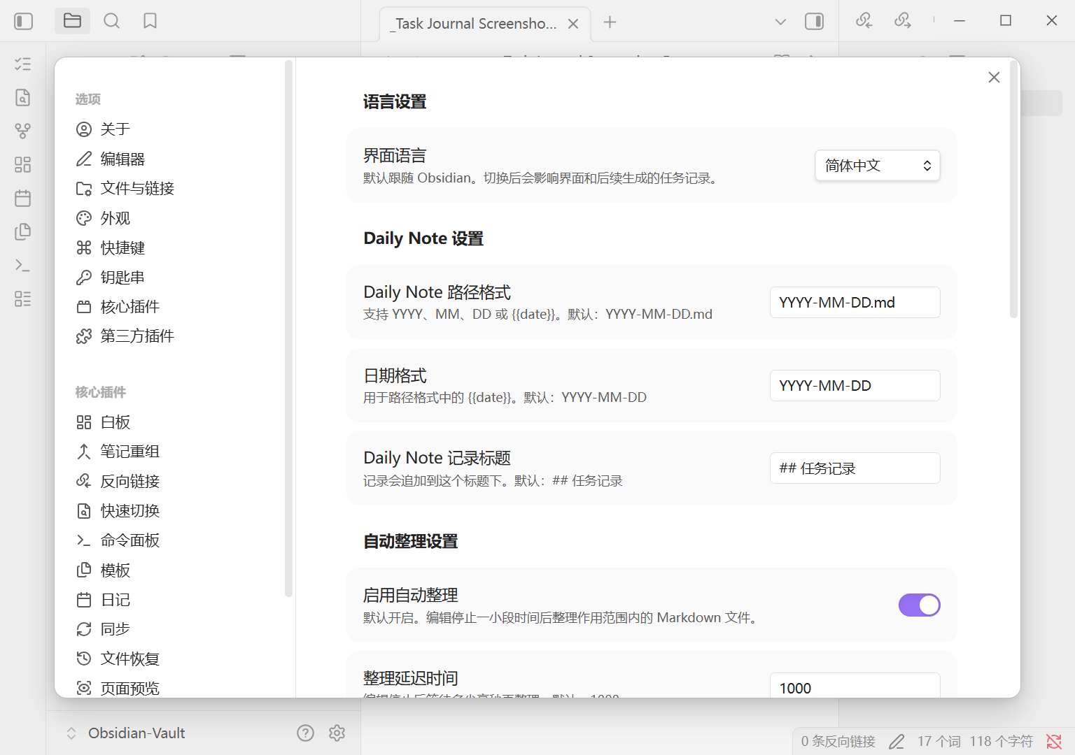1075x755 pixels.
Task: Click the 118 个字符 character count
Action: (1002, 742)
